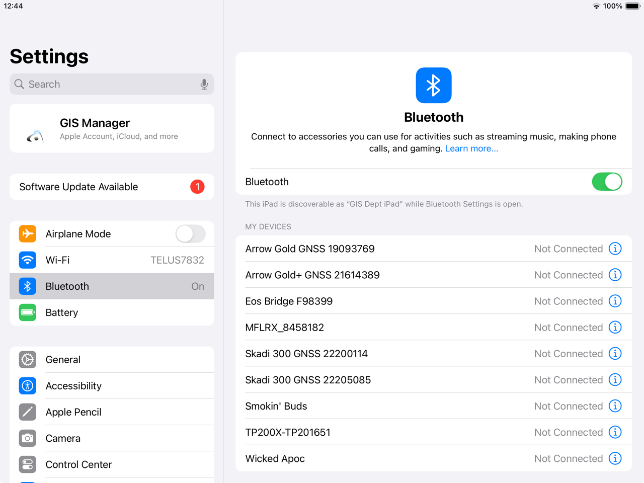Open Camera settings
This screenshot has height=483, width=644.
[112, 438]
